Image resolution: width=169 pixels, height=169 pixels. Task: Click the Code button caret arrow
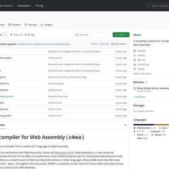click(126, 35)
